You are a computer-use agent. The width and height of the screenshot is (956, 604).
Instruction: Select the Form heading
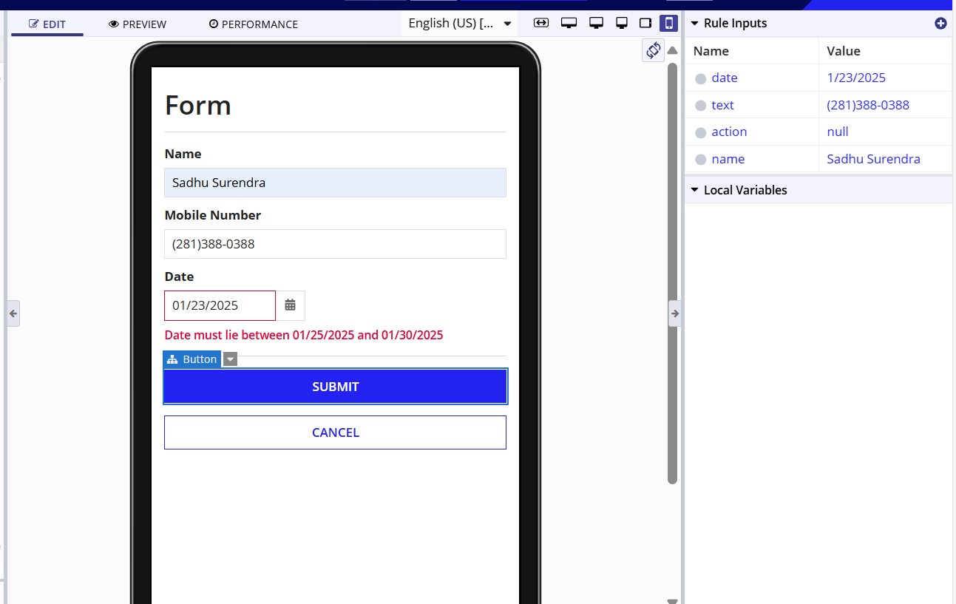pos(197,106)
